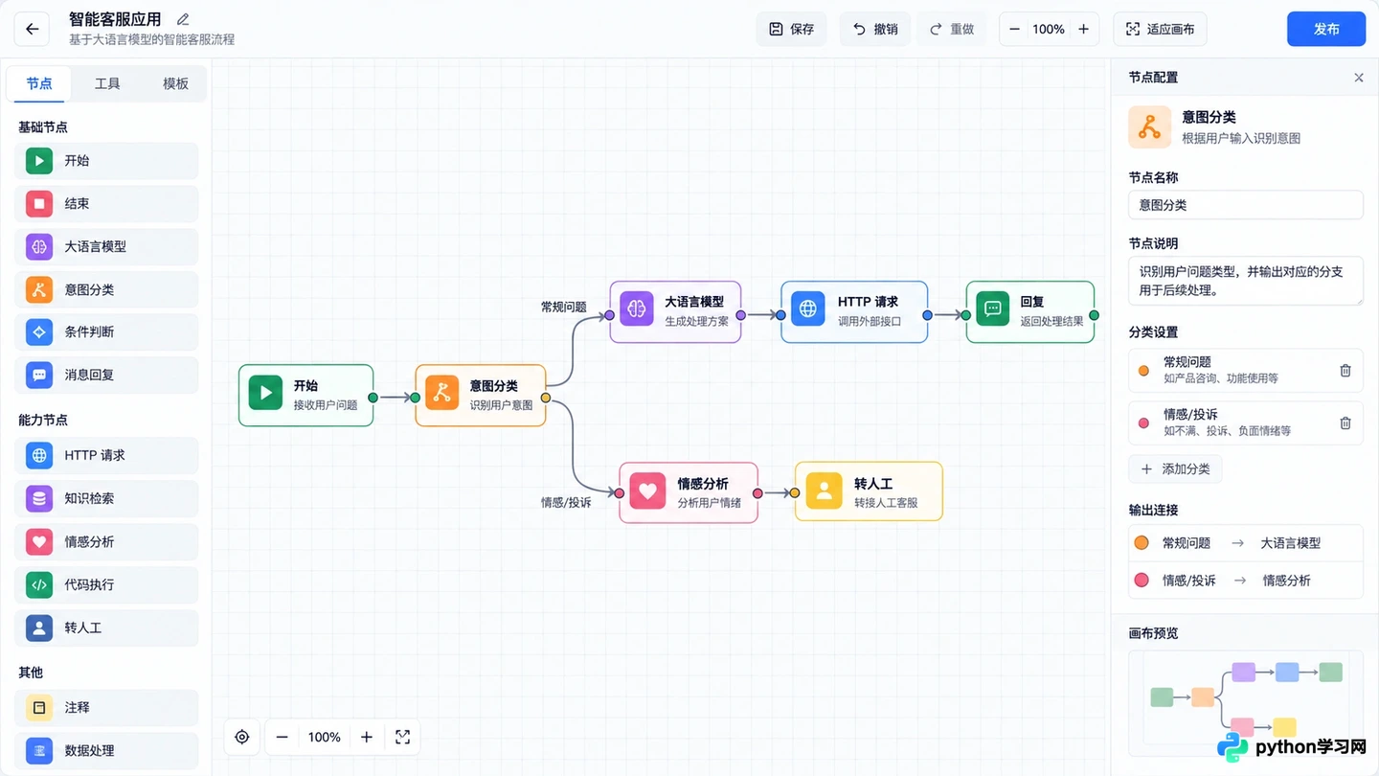Viewport: 1379px width, 776px height.
Task: Redo with the 重做 button
Action: (x=952, y=29)
